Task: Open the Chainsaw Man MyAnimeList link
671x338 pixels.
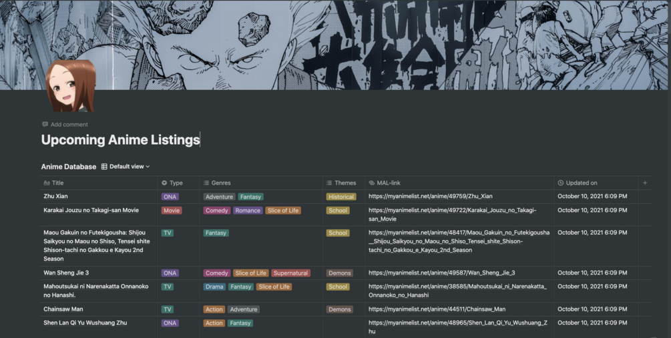Action: click(x=437, y=309)
